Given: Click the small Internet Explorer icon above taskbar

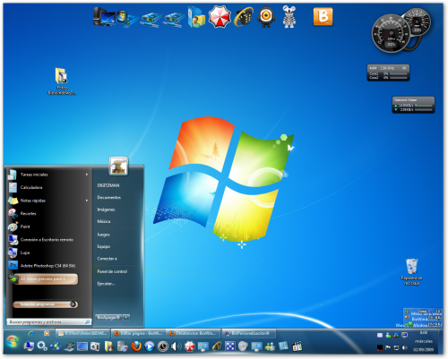Looking at the screenshot, I should point(31,333).
